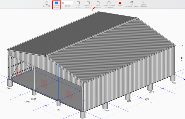Image resolution: width=185 pixels, height=119 pixels.
Task: Cancel selection using the X icon
Action: (143, 2)
